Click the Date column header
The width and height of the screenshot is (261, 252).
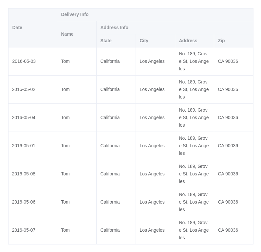point(33,27)
